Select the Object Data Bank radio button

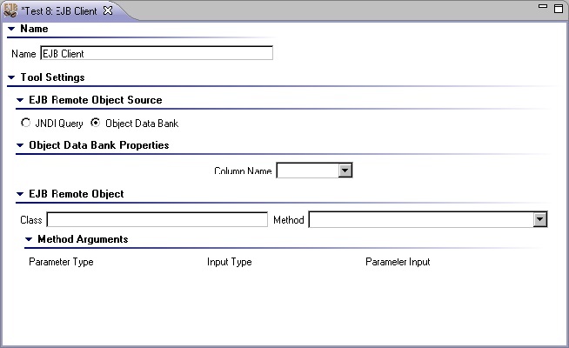(95, 123)
